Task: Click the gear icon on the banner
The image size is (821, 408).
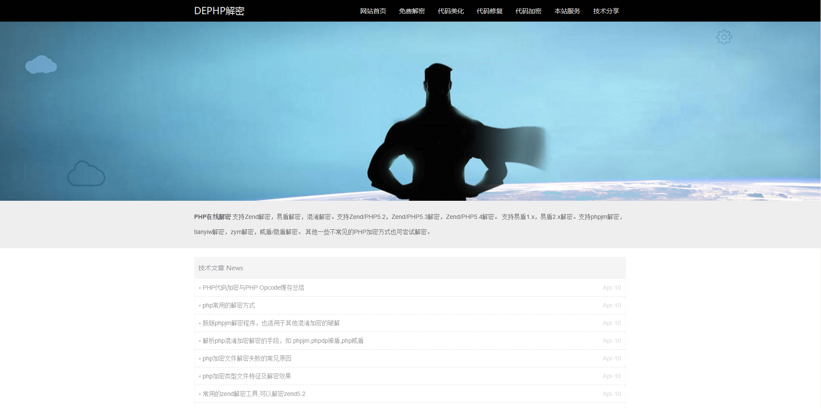Action: coord(724,37)
